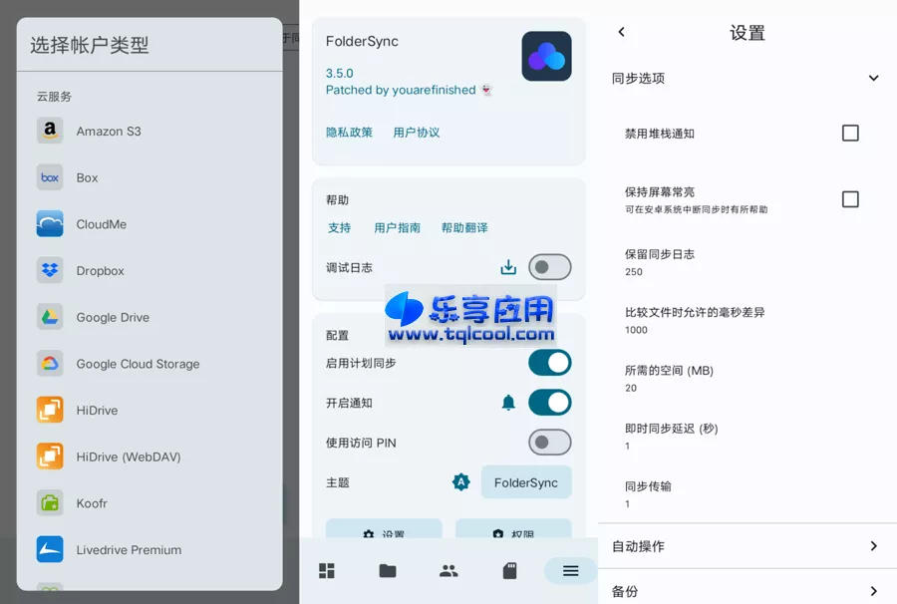Check the 禁用堆栈通知 checkbox
Viewport: 897px width, 604px height.
tap(850, 133)
